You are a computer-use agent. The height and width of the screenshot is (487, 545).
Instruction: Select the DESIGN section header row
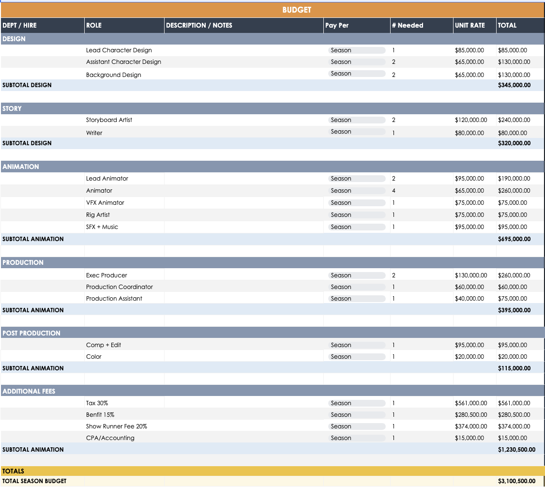click(272, 39)
